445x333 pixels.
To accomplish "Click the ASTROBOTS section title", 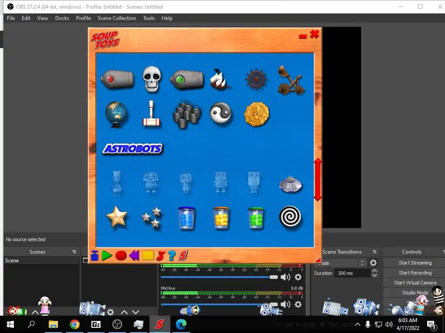I will click(x=133, y=149).
